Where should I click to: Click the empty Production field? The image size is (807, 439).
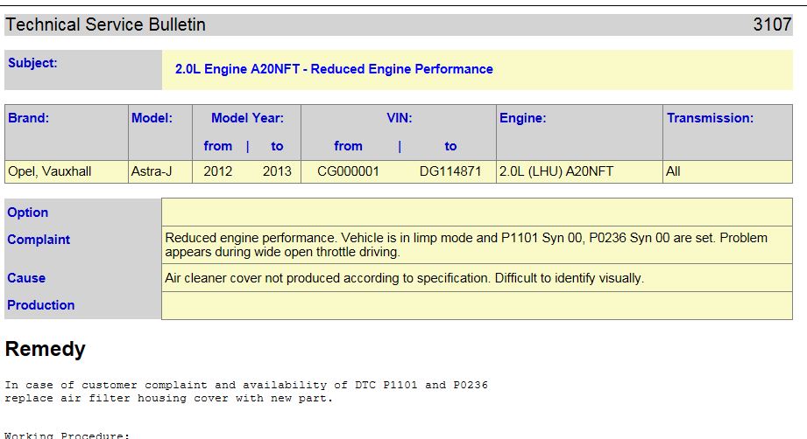pyautogui.click(x=477, y=305)
